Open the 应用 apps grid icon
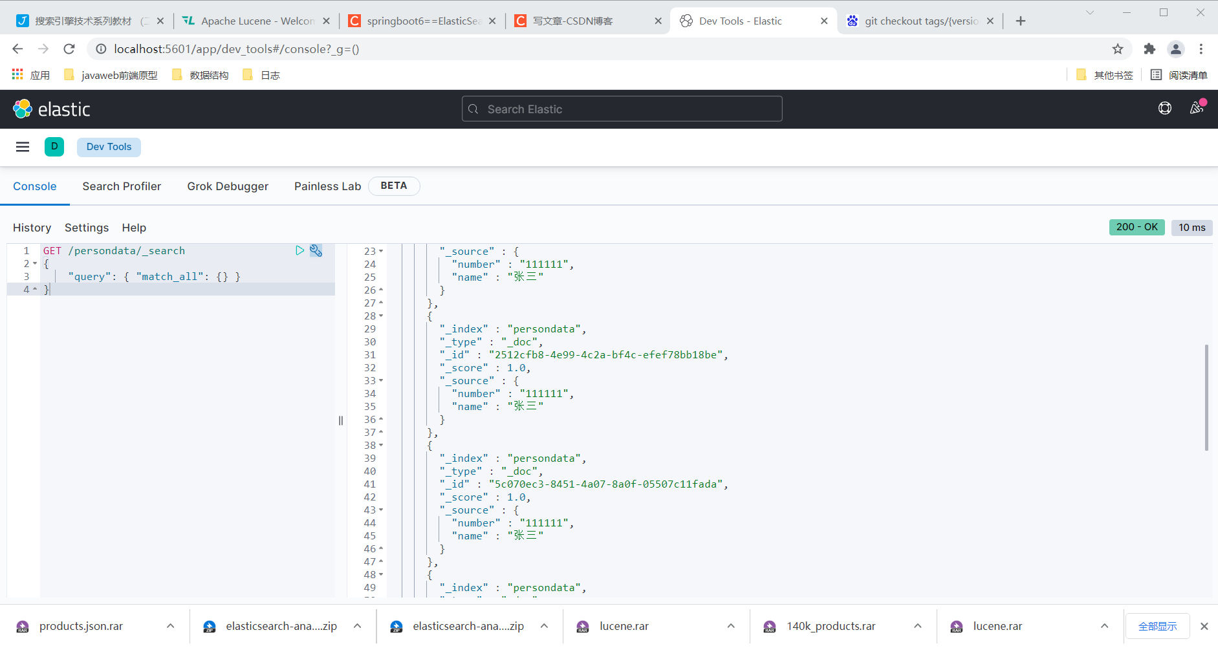The width and height of the screenshot is (1218, 648). tap(16, 74)
